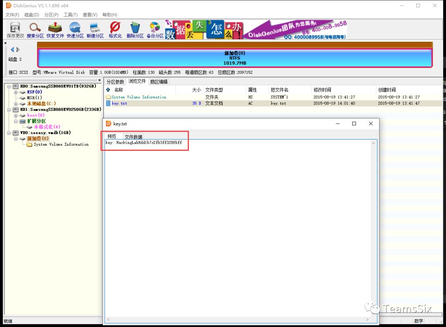Select 未格式化(4) in the disk tree
This screenshot has width=446, height=327.
47,127
